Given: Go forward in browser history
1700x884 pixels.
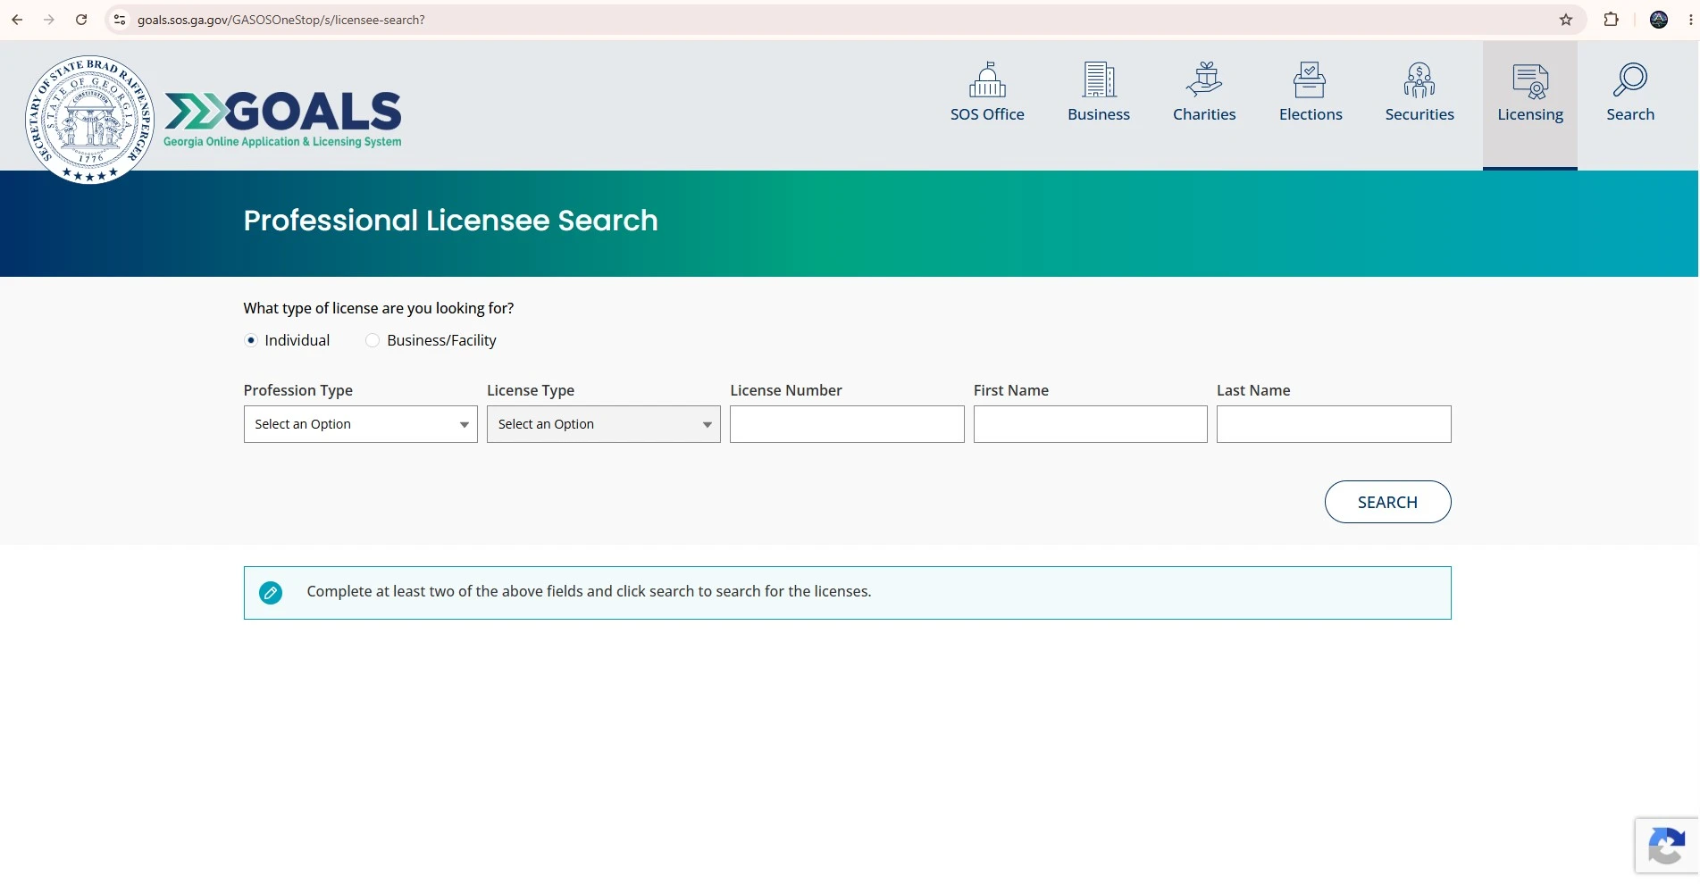Looking at the screenshot, I should pos(49,20).
